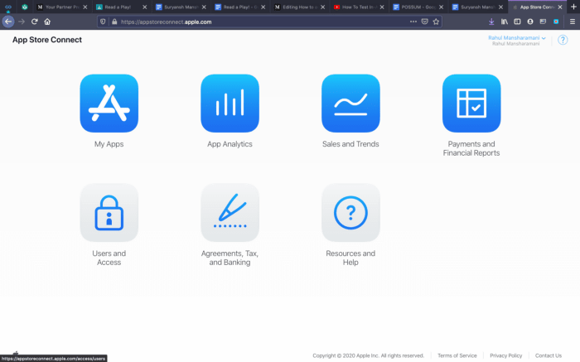The width and height of the screenshot is (580, 362).
Task: Open the My Apps icon
Action: point(109,104)
